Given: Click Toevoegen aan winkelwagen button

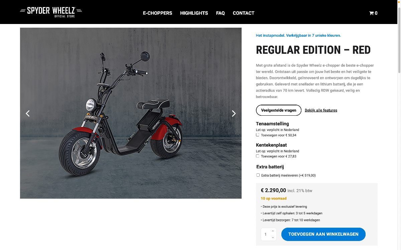Looking at the screenshot, I should (323, 234).
